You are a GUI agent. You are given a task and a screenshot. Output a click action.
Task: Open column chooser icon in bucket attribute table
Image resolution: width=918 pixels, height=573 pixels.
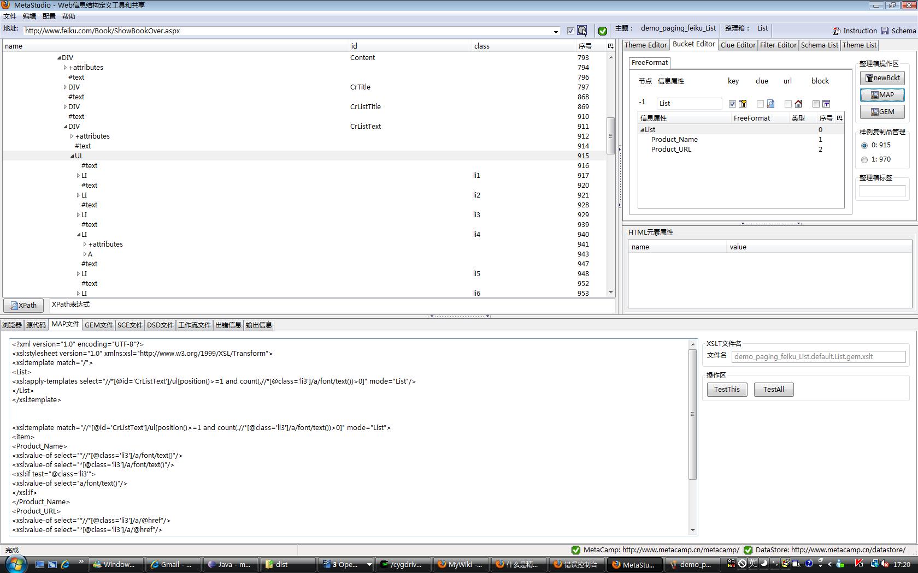point(840,118)
